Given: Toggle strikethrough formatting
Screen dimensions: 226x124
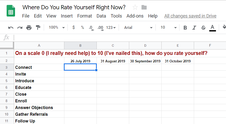Looking at the screenshot, I should point(203,28).
